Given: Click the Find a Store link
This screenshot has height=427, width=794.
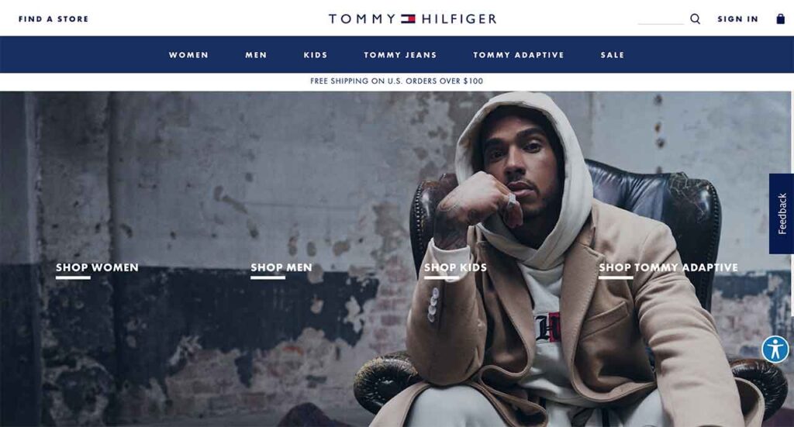Looking at the screenshot, I should coord(54,19).
